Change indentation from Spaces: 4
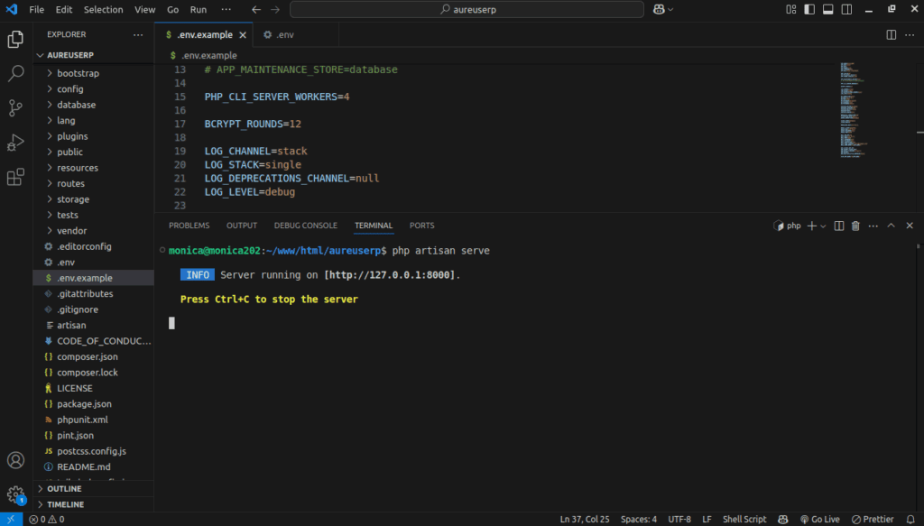Screen dimensions: 924x526 click(639, 520)
